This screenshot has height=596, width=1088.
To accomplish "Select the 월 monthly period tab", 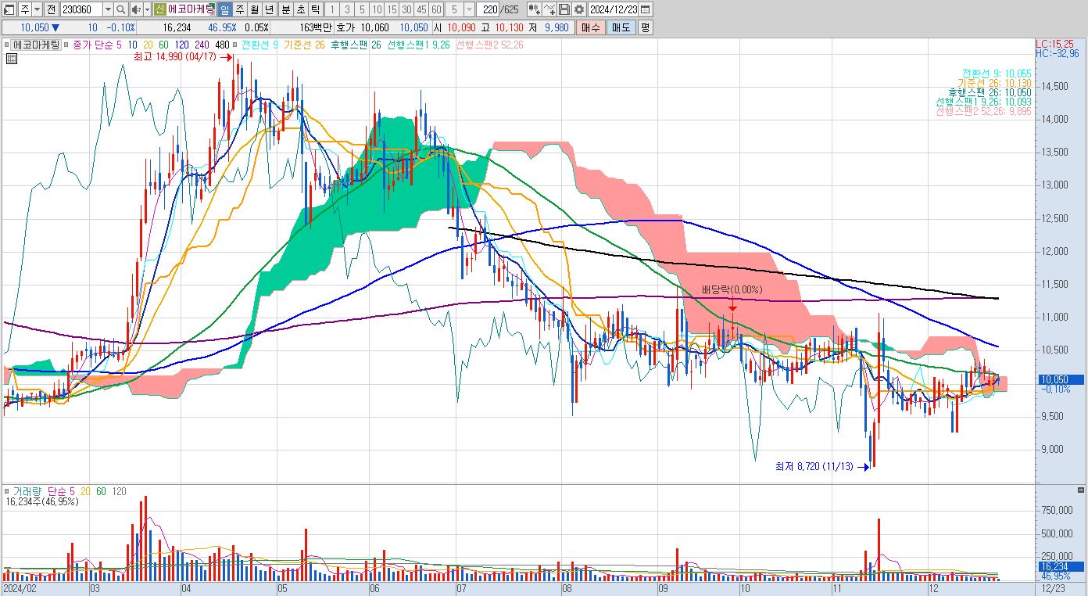I will pyautogui.click(x=254, y=9).
